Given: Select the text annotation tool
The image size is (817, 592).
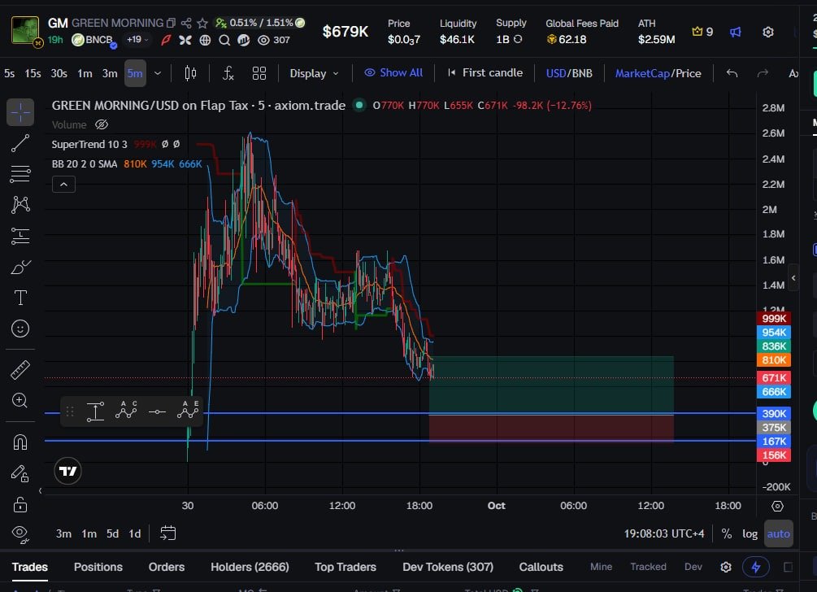Looking at the screenshot, I should click(20, 298).
